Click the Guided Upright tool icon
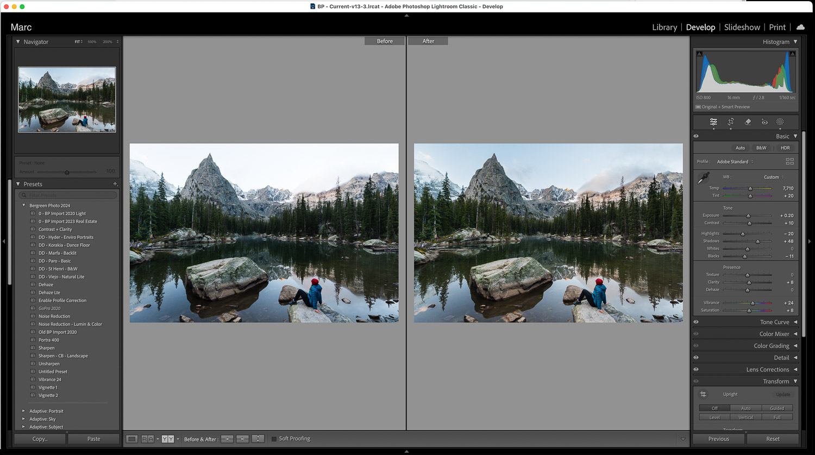 (x=703, y=394)
